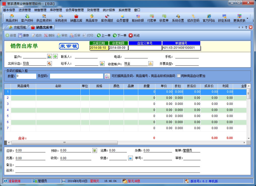Click 修改密码 toolbar icon

[x=193, y=18]
